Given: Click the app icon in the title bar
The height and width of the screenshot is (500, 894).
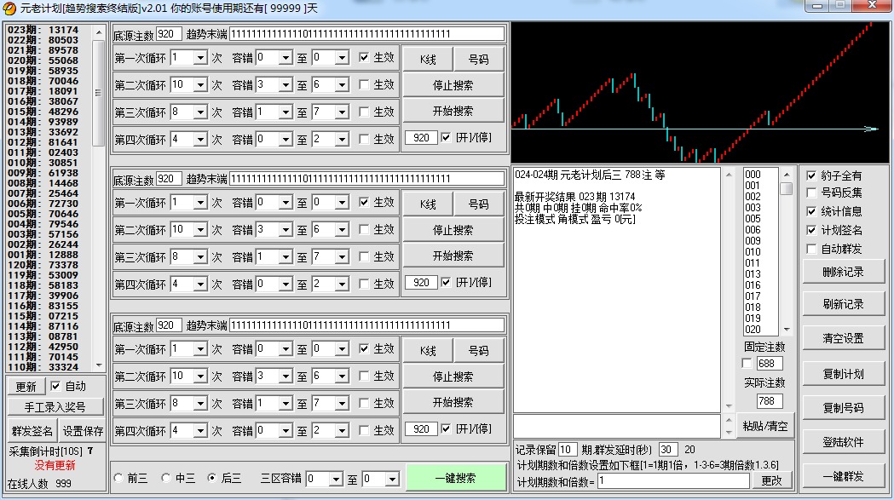Looking at the screenshot, I should 9,9.
